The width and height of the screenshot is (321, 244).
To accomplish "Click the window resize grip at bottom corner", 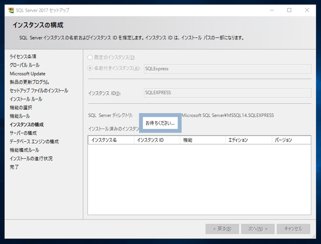I will point(313,236).
